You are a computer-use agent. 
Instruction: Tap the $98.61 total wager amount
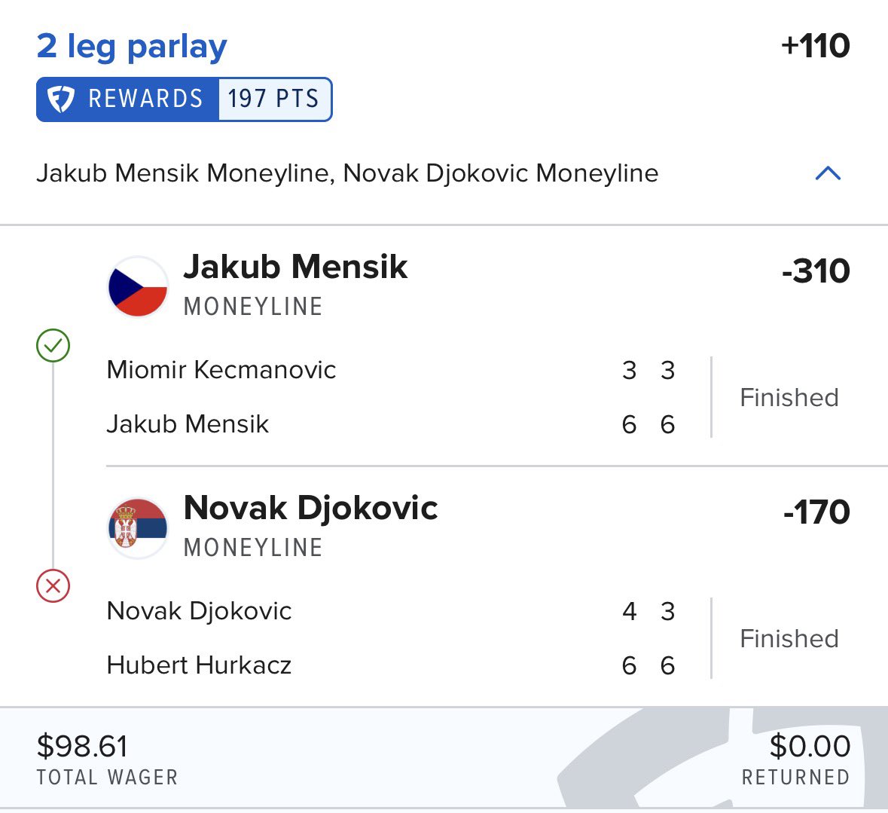pyautogui.click(x=82, y=746)
